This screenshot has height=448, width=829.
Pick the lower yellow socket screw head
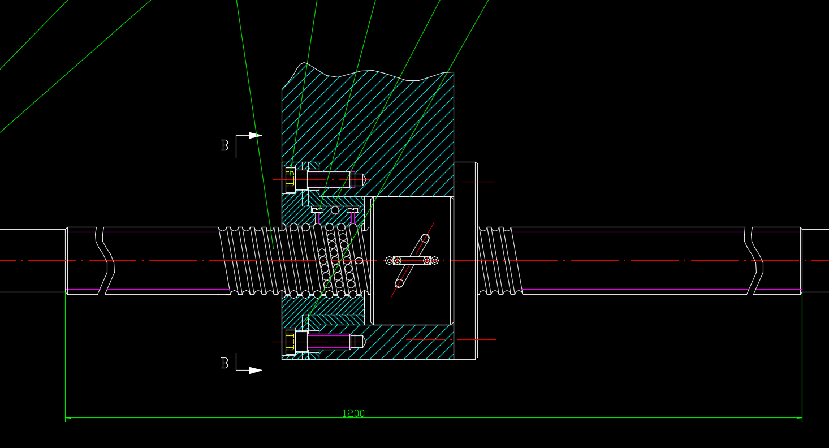290,342
